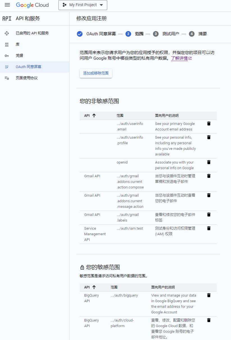The image size is (231, 340).
Task: Delete the openid scope
Action: (209, 162)
